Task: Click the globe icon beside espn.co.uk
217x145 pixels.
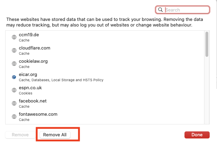Action: [x=14, y=90]
